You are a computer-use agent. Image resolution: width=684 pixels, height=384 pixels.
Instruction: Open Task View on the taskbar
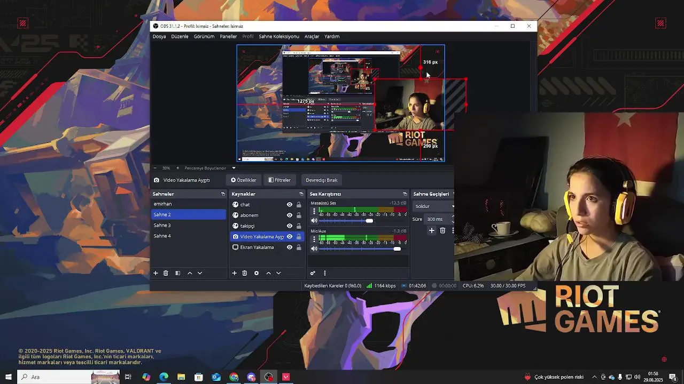tap(128, 377)
